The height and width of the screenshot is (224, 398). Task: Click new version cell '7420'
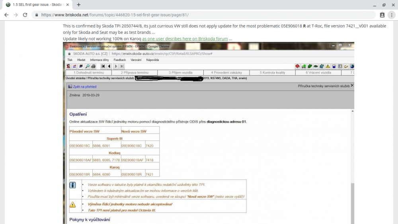coord(150,146)
